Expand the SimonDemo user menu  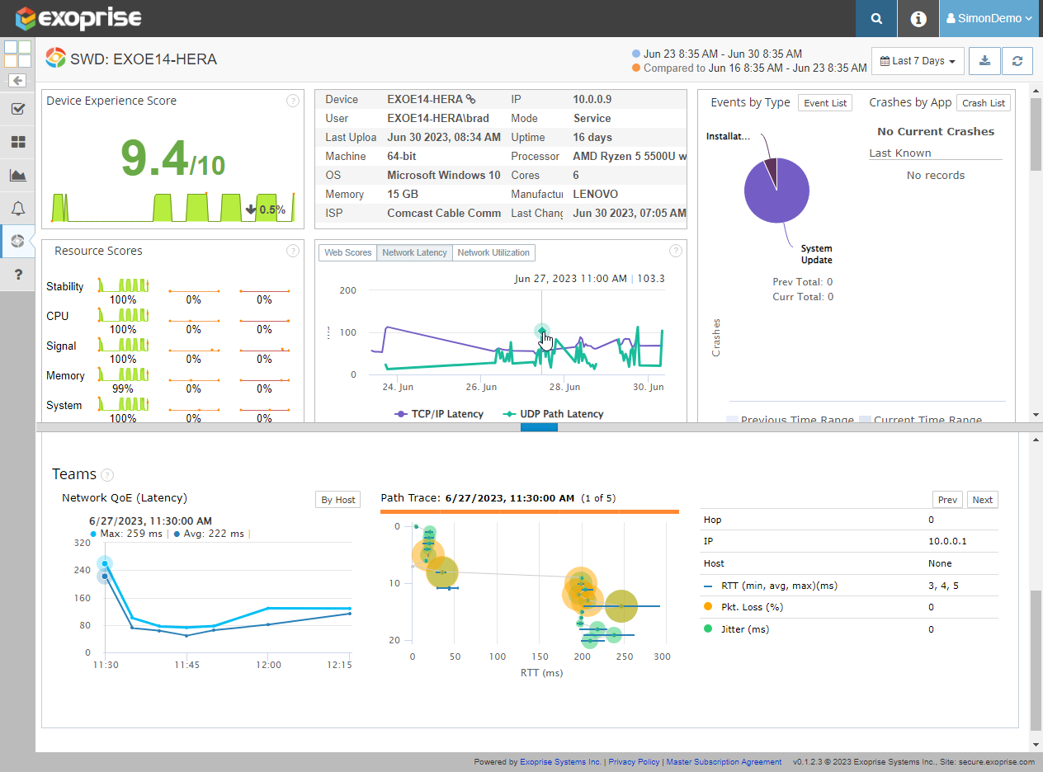tap(990, 18)
